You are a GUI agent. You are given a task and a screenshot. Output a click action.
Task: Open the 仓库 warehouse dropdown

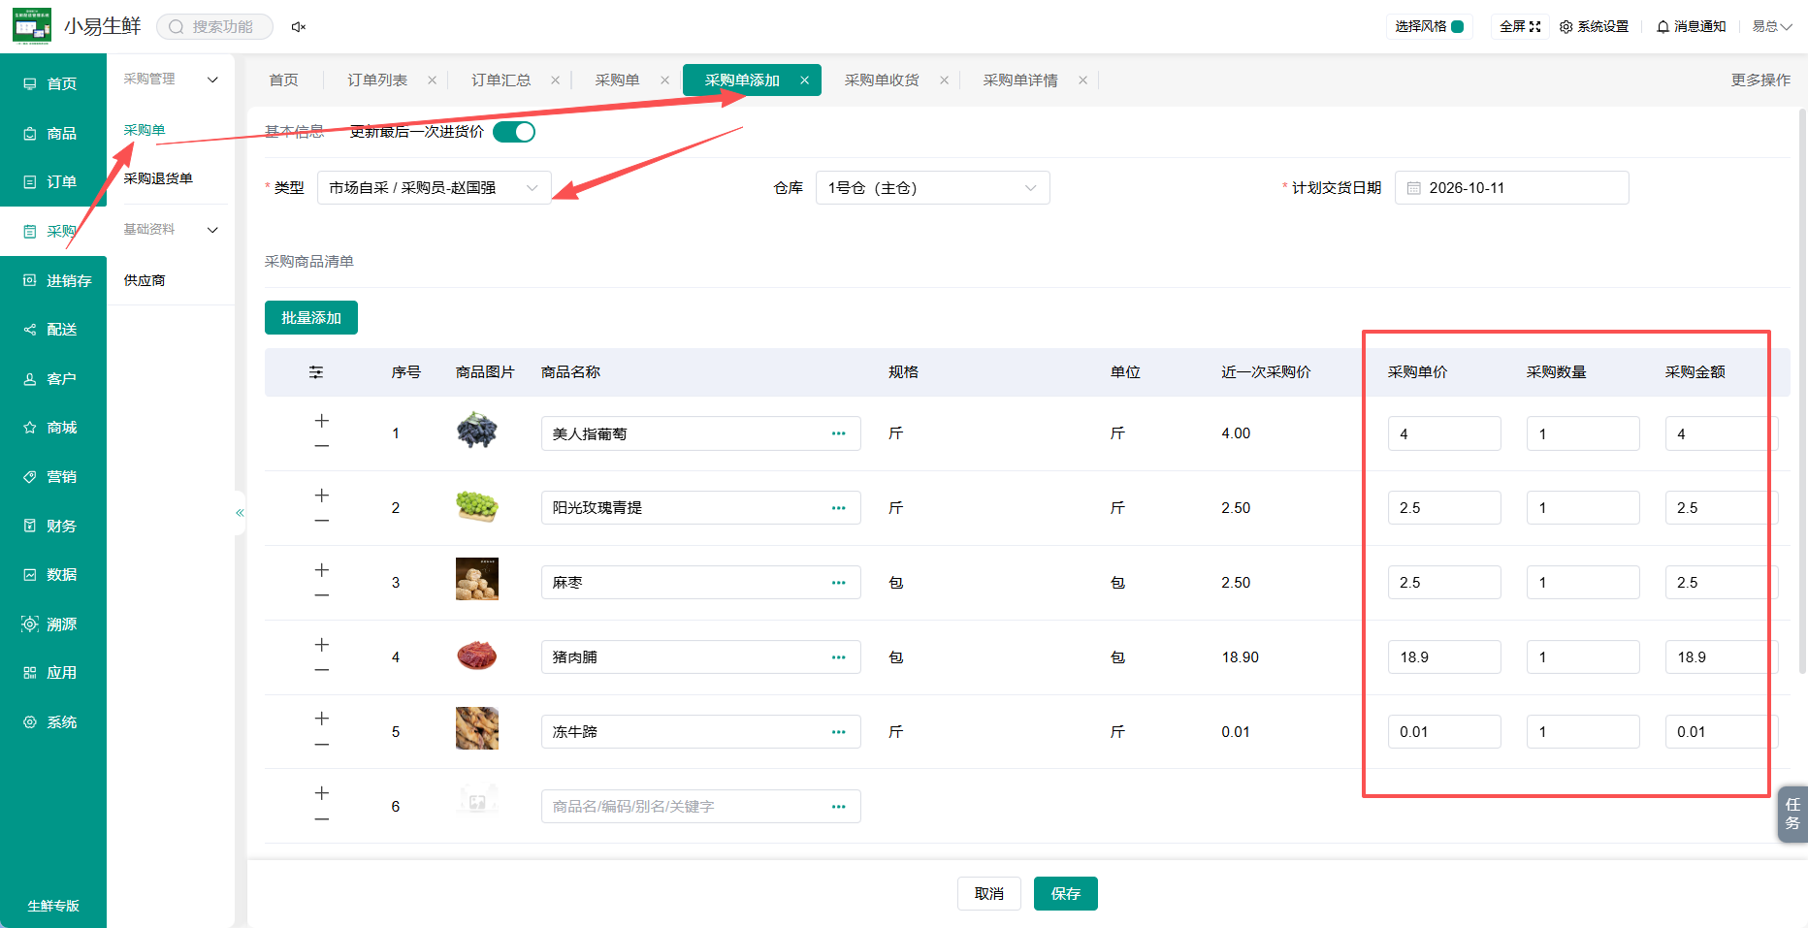tap(933, 188)
